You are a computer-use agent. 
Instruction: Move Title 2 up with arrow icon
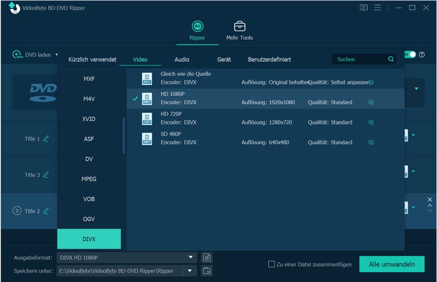[430, 205]
